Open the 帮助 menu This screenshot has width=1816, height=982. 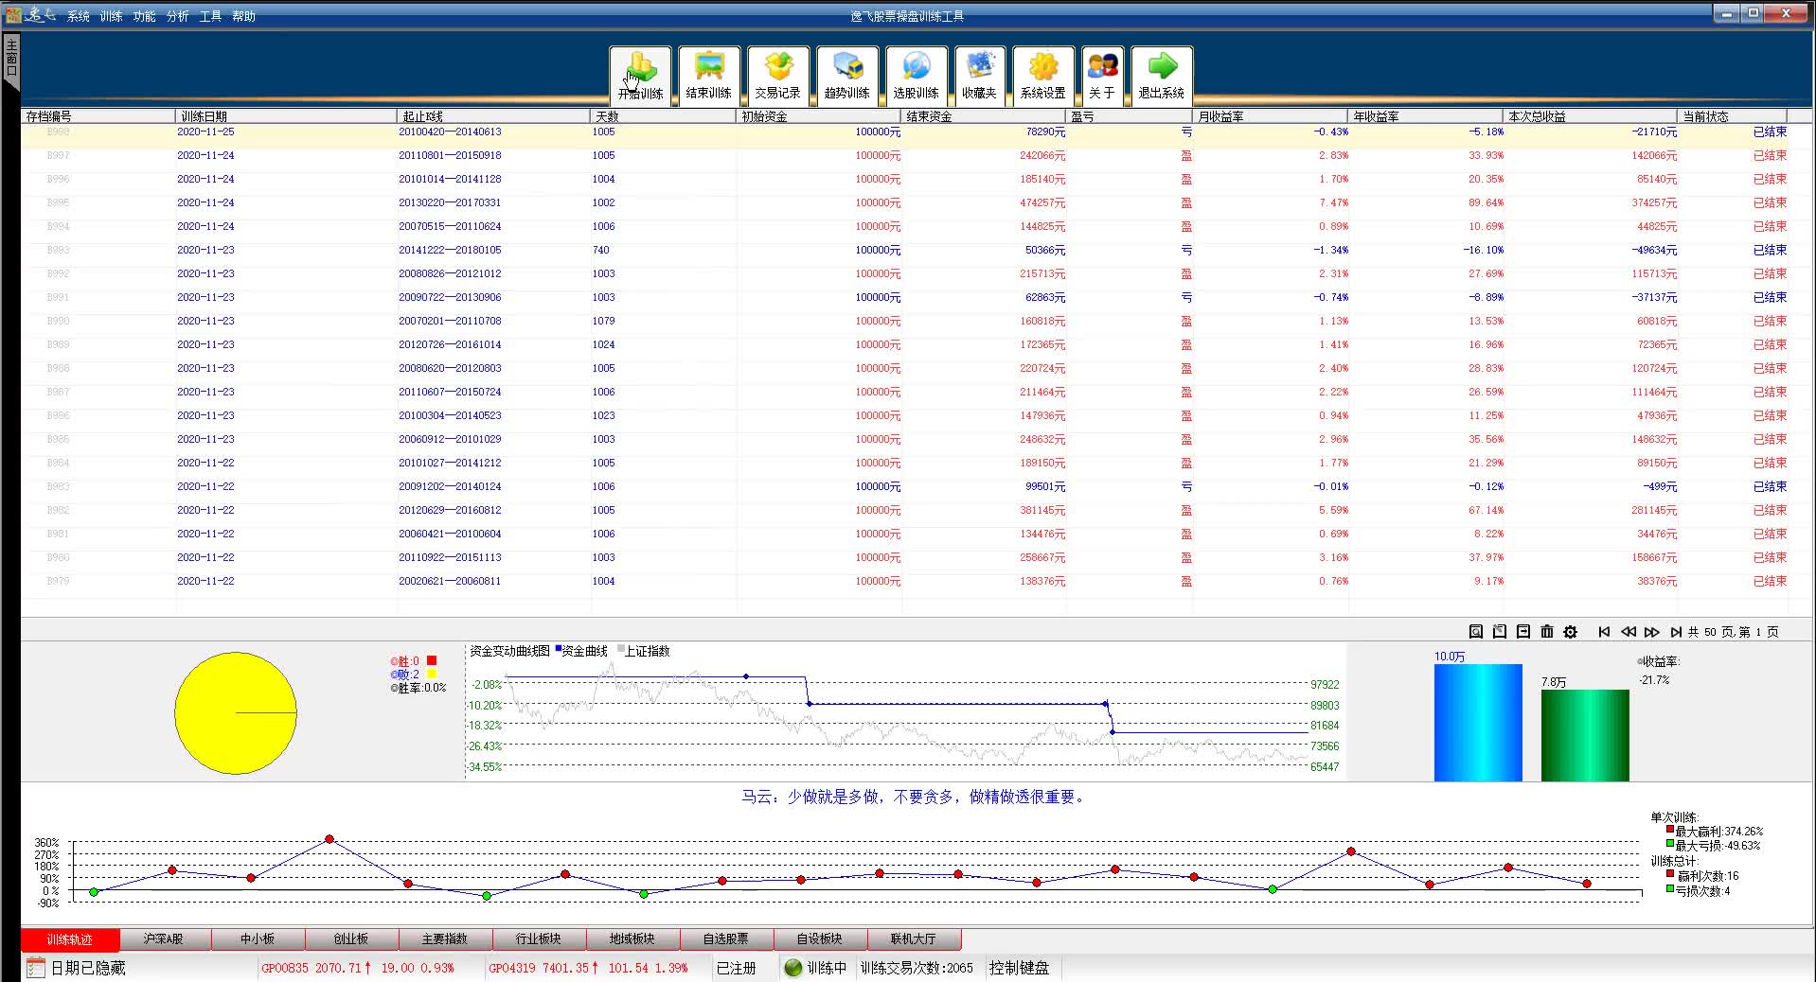[243, 16]
